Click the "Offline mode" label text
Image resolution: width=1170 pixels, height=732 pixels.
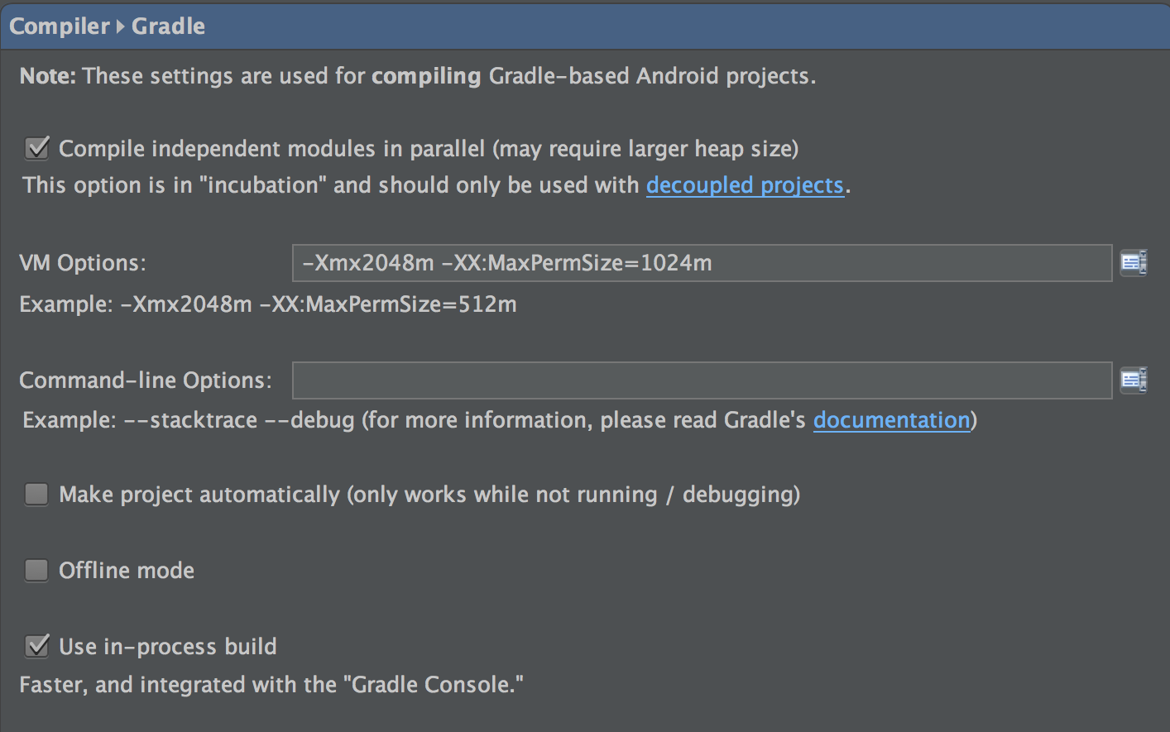coord(127,571)
